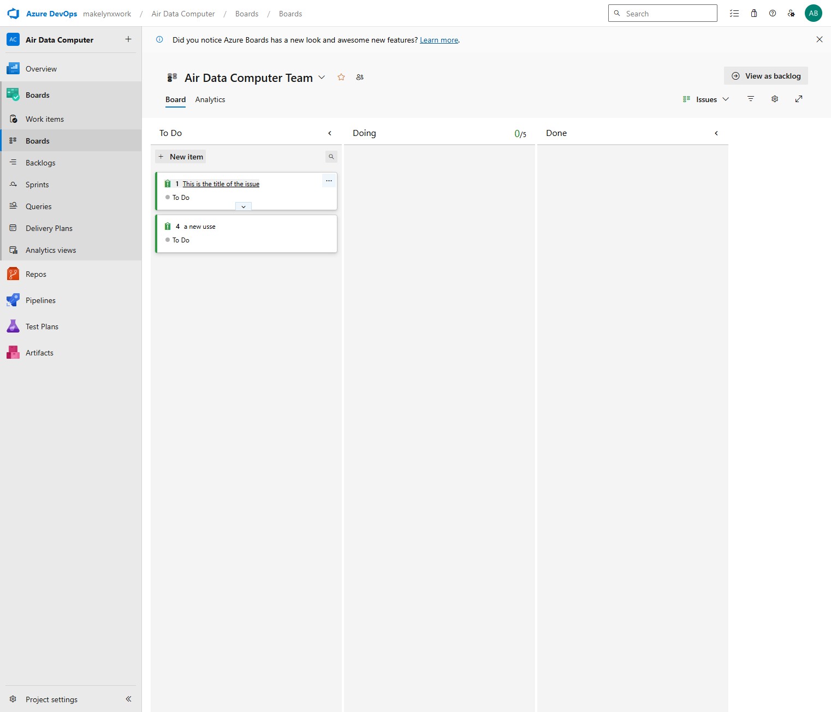Collapse the To Do column chevron
The image size is (831, 712).
330,133
